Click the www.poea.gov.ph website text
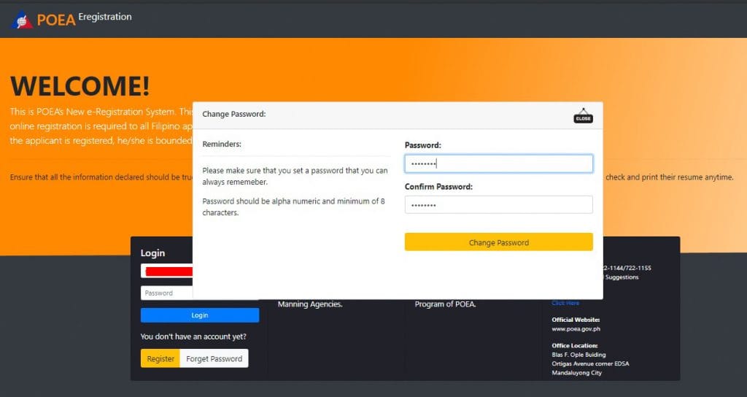The image size is (747, 397). (x=576, y=329)
